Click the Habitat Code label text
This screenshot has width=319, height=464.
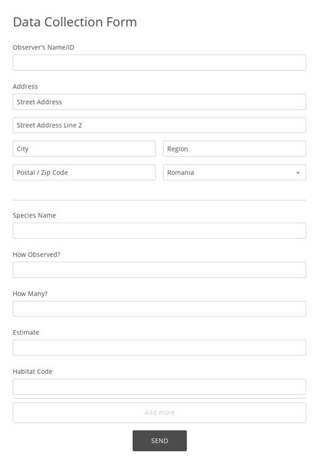point(32,371)
